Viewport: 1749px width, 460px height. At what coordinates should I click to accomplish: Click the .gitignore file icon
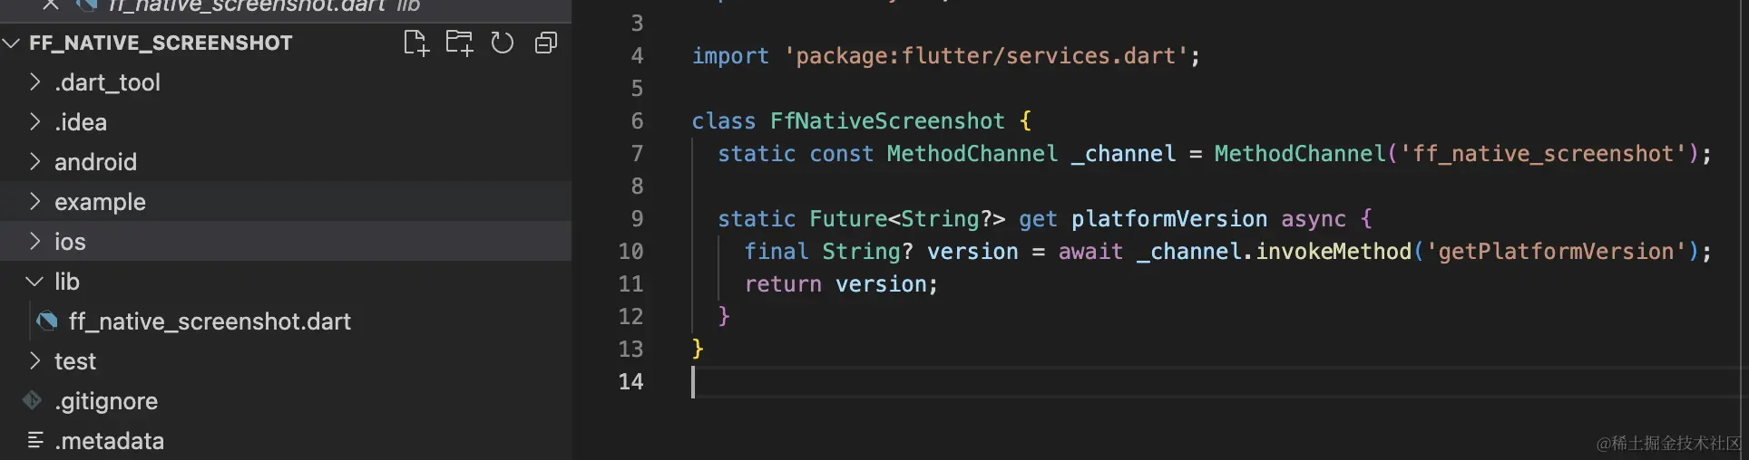coord(33,400)
